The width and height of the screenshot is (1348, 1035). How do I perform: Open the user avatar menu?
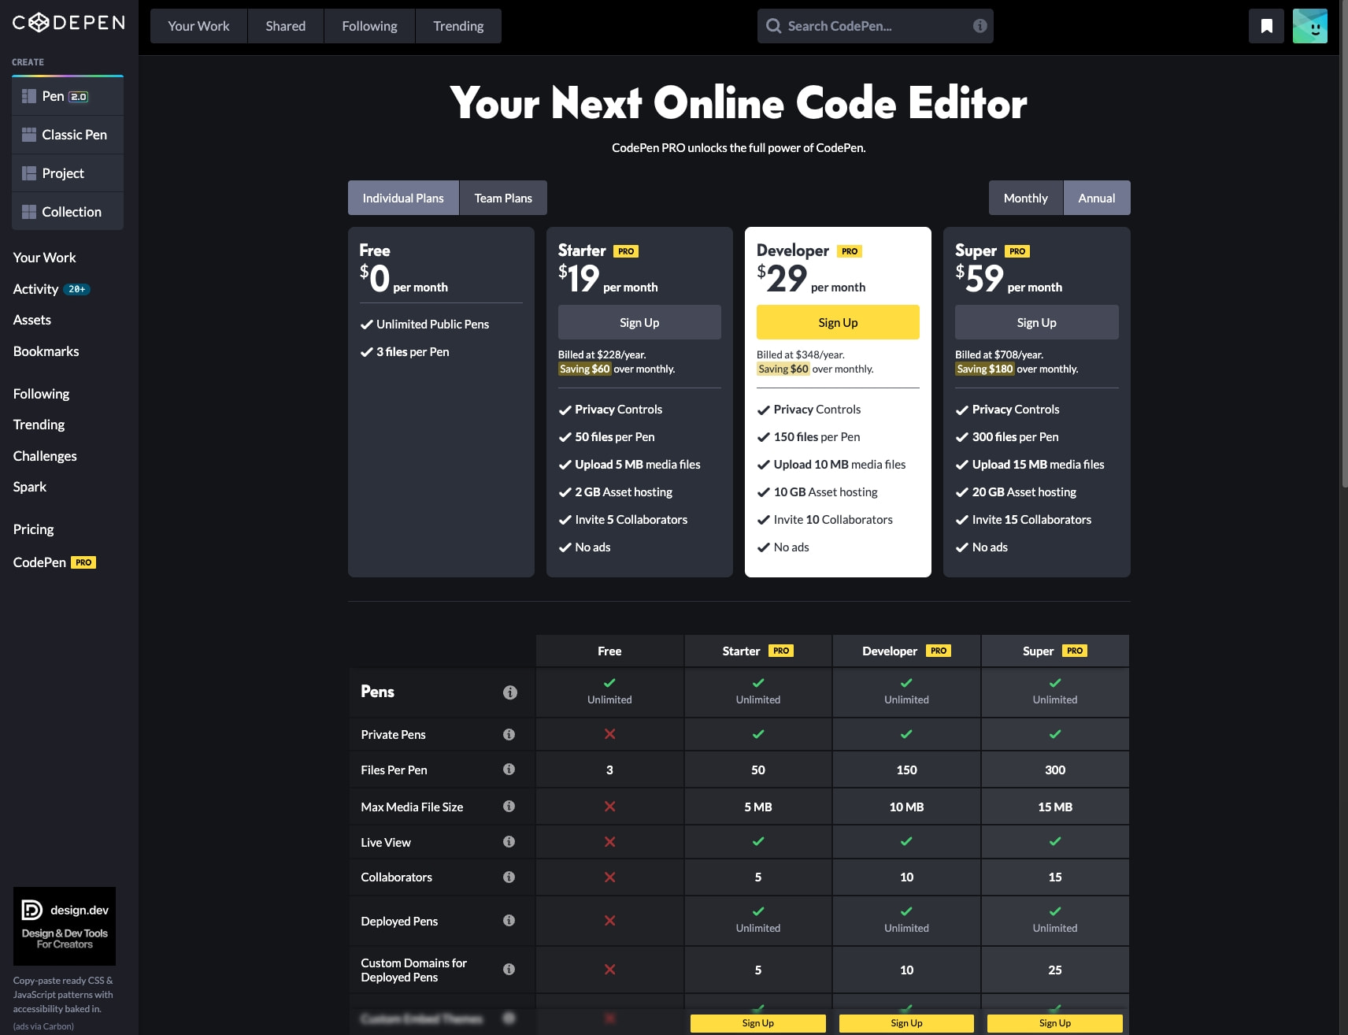coord(1310,26)
